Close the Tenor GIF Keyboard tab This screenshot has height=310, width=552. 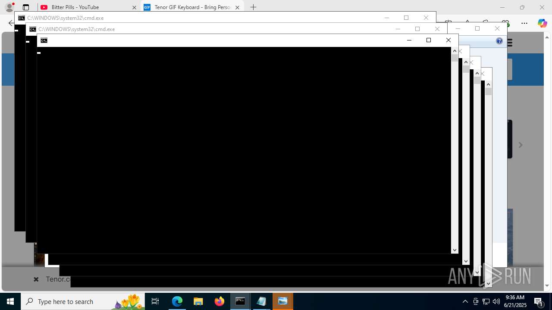coord(237,7)
